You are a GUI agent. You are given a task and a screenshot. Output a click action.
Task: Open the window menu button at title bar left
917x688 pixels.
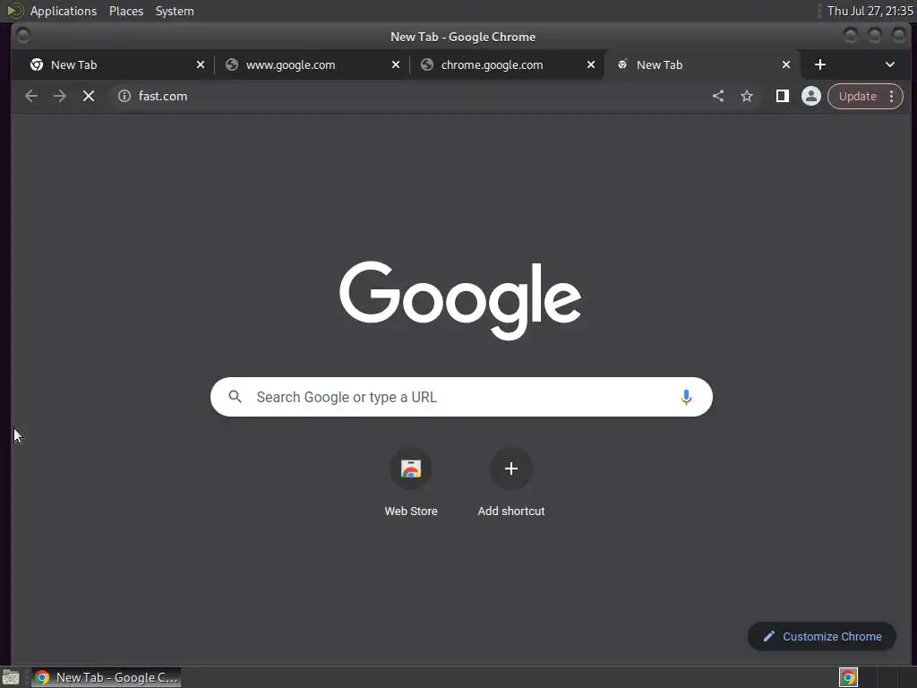[23, 36]
